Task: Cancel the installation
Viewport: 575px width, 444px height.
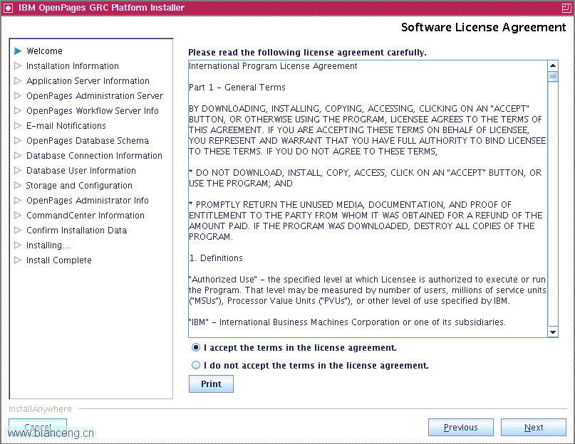Action: 38,427
